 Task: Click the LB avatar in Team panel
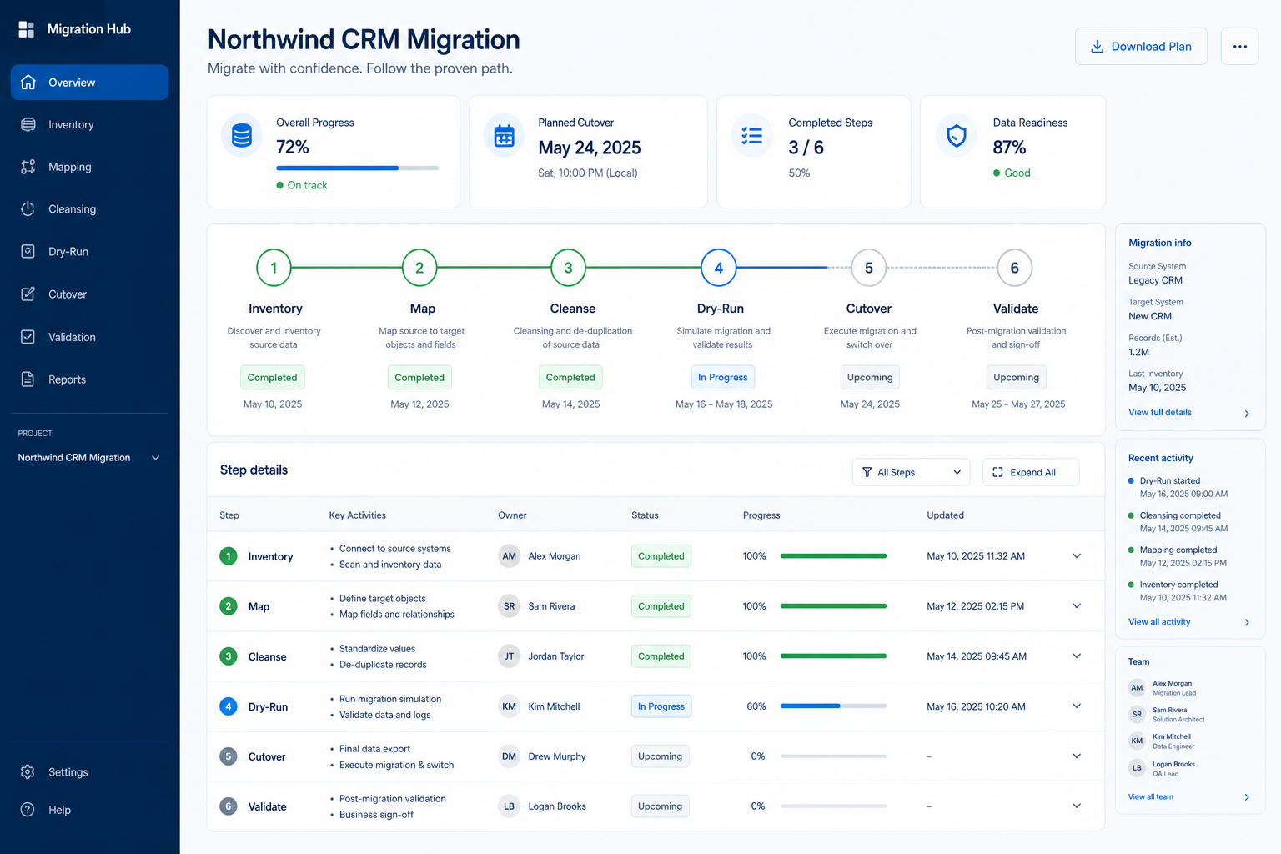1137,767
